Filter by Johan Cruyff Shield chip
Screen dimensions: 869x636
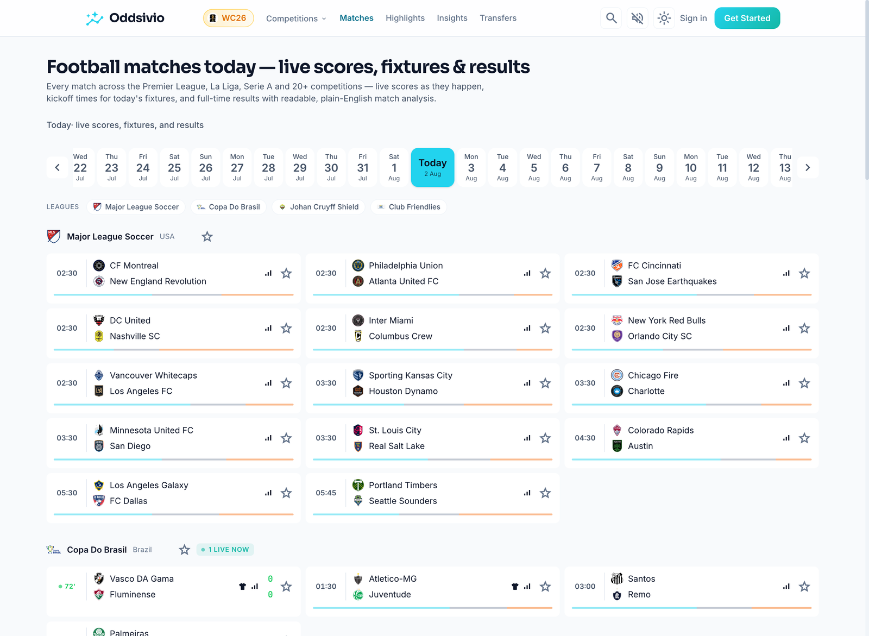318,207
